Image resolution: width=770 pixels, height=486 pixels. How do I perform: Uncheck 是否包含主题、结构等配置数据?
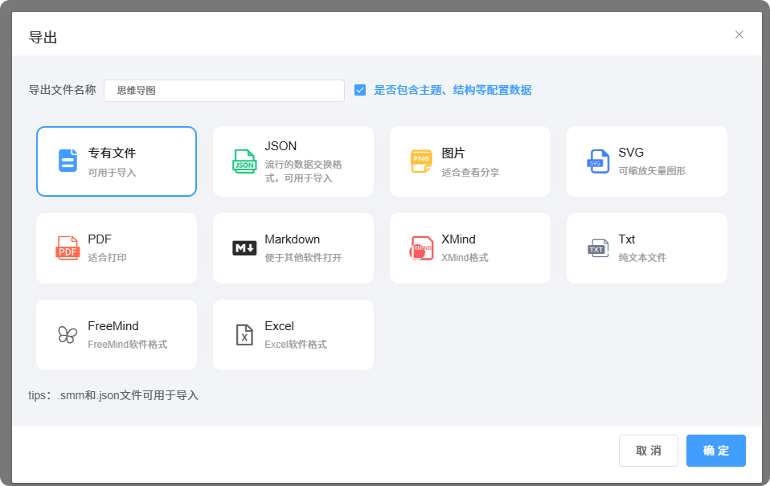359,90
